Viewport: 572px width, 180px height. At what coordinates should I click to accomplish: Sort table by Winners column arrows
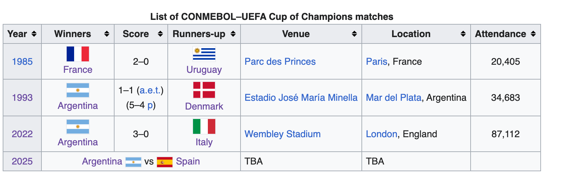click(x=107, y=34)
